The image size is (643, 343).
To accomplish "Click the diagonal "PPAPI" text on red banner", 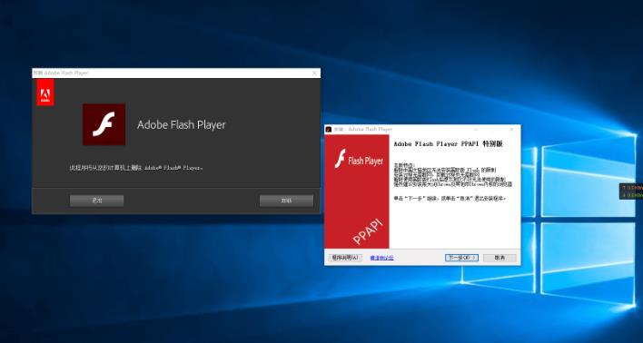I will pyautogui.click(x=368, y=231).
